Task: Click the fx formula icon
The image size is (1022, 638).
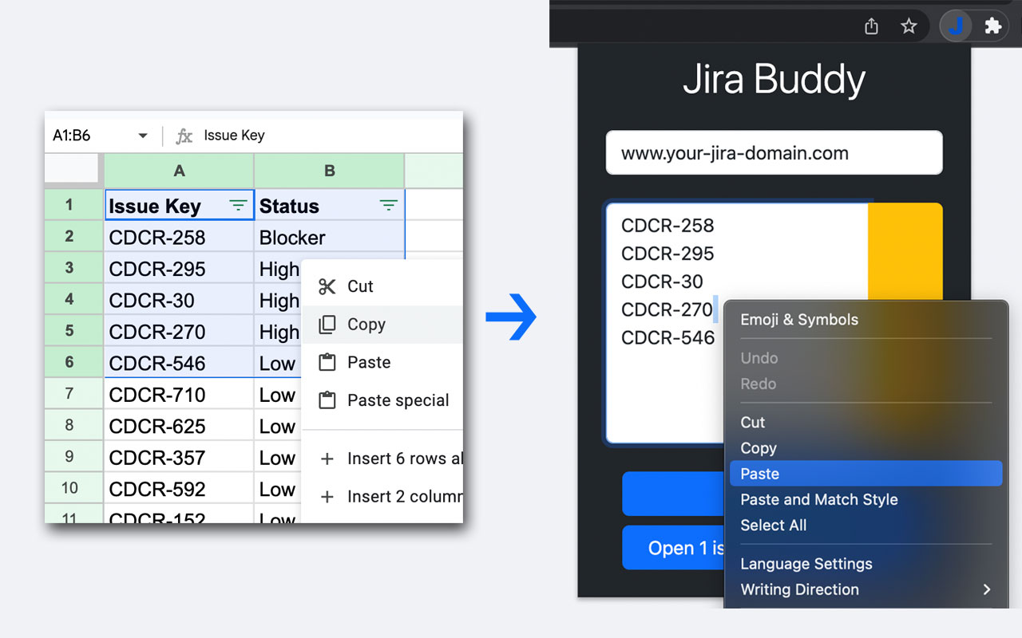Action: click(184, 136)
